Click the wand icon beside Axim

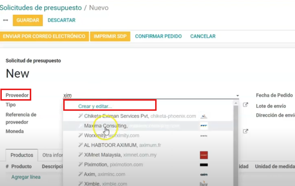pyautogui.click(x=81, y=174)
